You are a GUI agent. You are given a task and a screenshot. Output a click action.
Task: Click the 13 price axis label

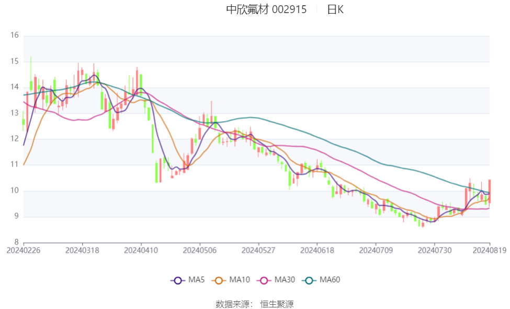[14, 113]
